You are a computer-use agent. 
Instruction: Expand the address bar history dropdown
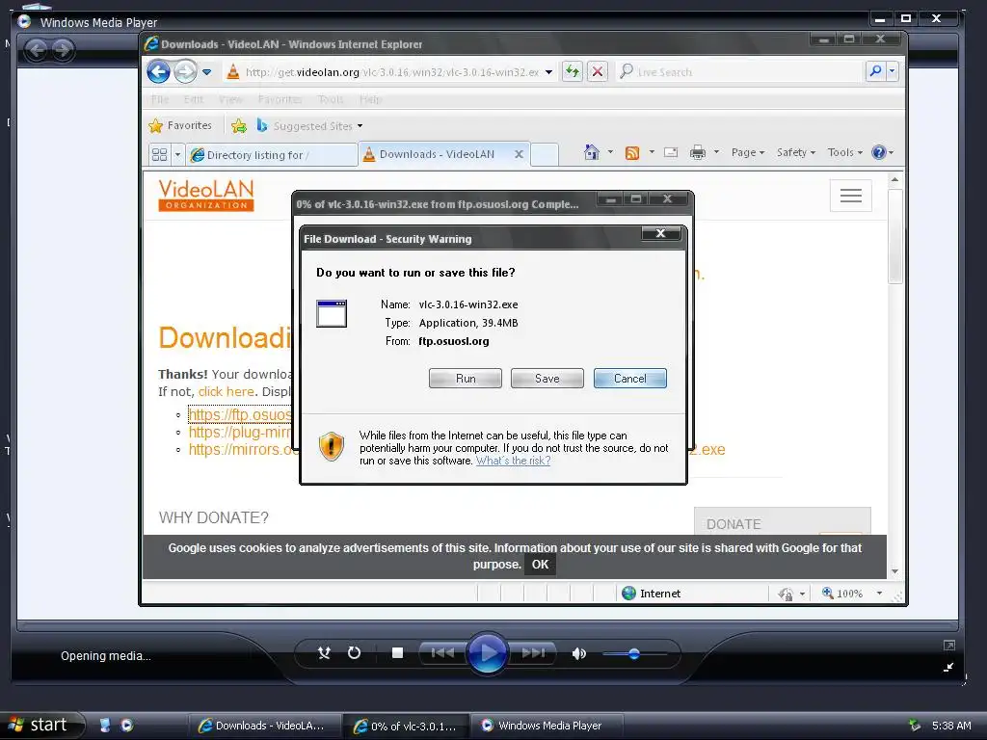(x=548, y=72)
